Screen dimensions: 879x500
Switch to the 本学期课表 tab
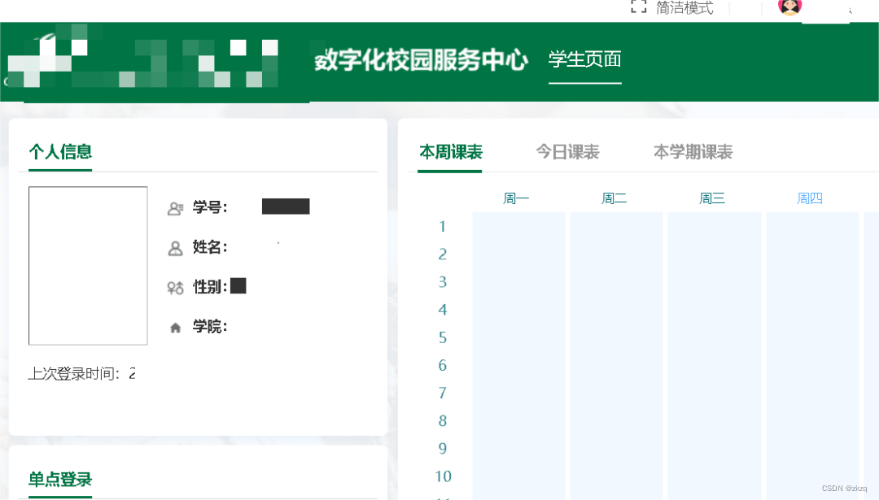pos(693,151)
